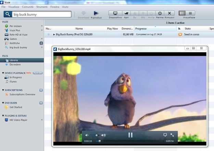Click the Giù move-down icon
214x151 pixels.
point(143,13)
